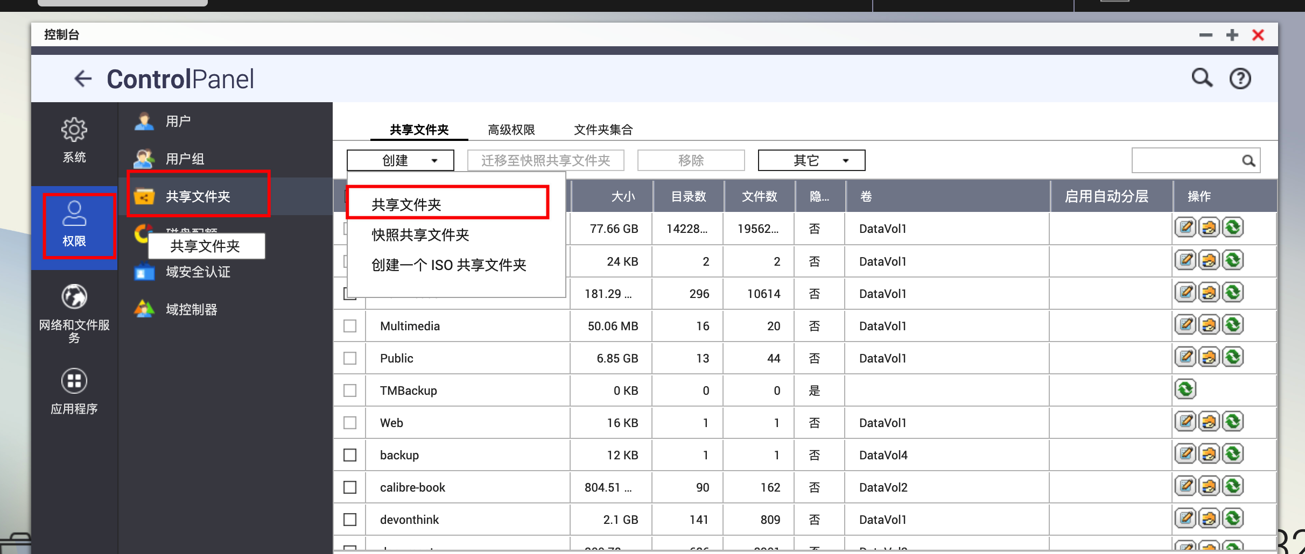Image resolution: width=1305 pixels, height=554 pixels.
Task: Open the 系统 settings section
Action: [x=74, y=140]
